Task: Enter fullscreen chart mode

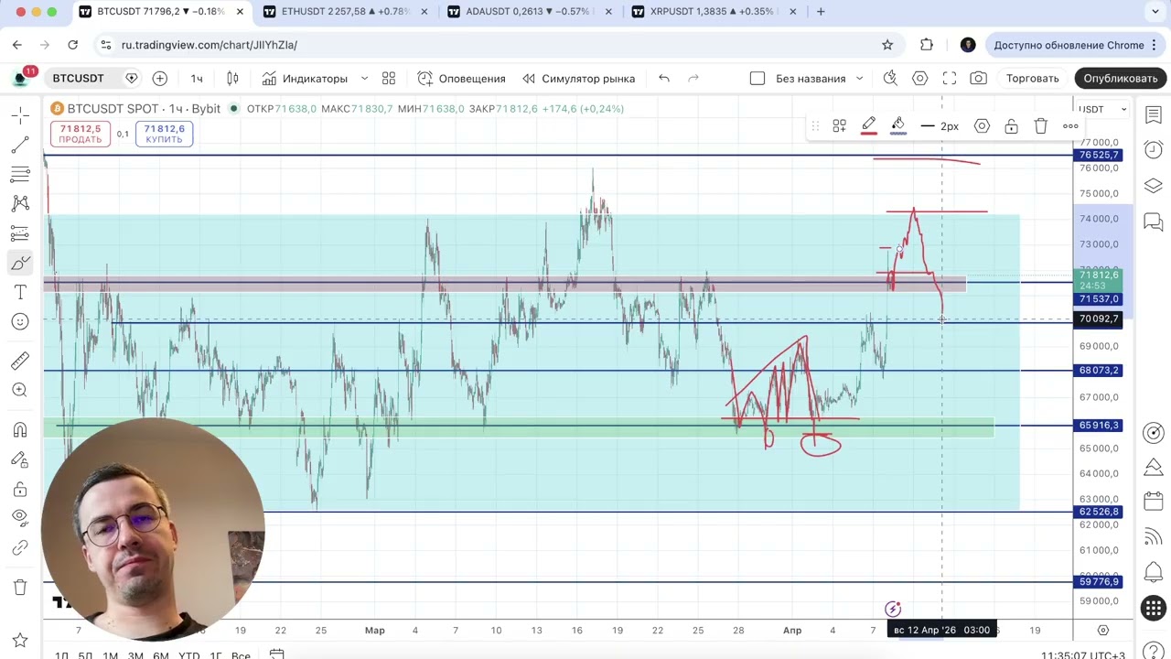Action: tap(950, 78)
